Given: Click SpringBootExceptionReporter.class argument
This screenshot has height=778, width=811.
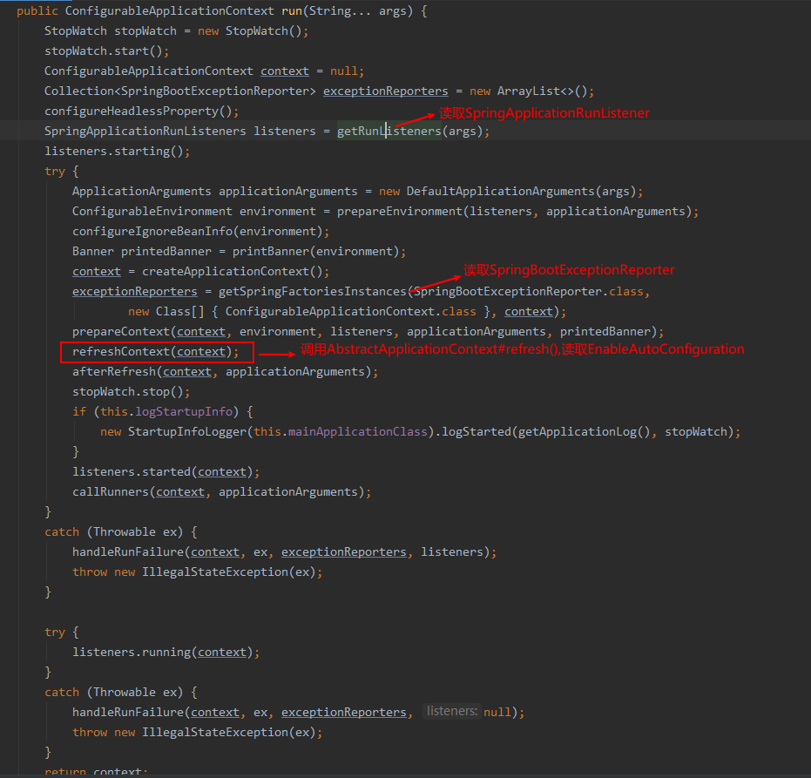Looking at the screenshot, I should pyautogui.click(x=528, y=292).
